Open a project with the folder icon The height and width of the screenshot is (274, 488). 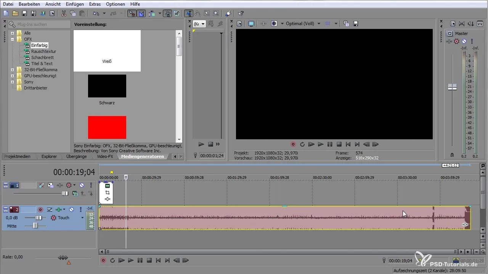click(x=15, y=13)
